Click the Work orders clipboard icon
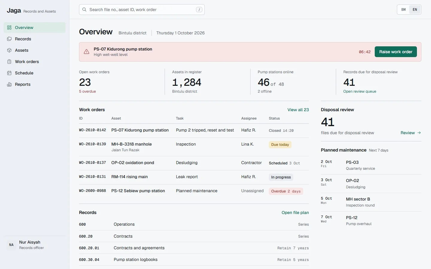 [x=9, y=62]
